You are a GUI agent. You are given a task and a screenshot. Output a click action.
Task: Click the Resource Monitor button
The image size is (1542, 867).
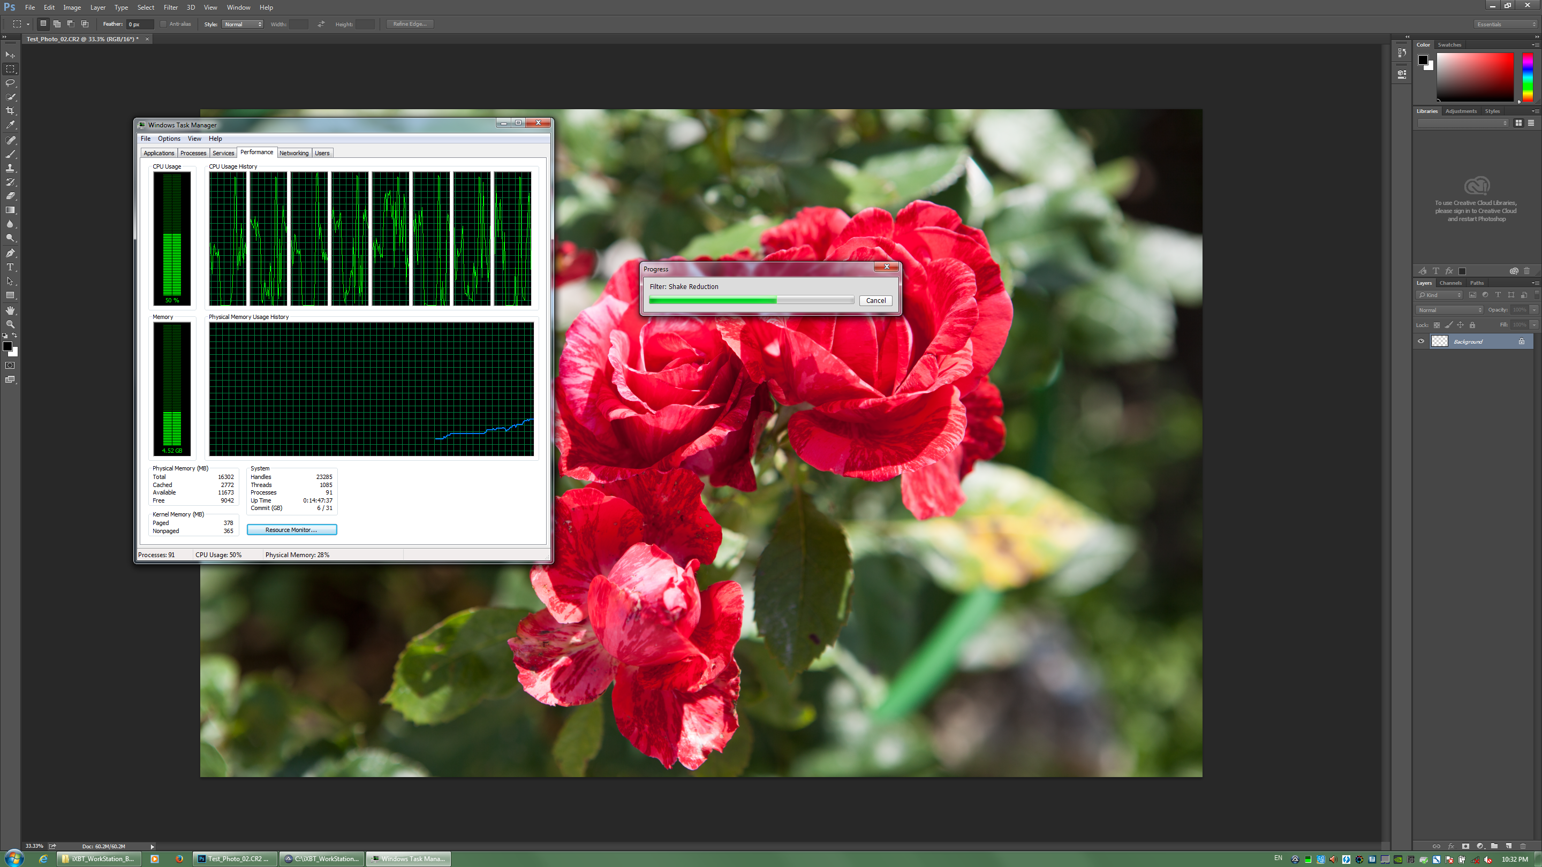click(x=291, y=529)
